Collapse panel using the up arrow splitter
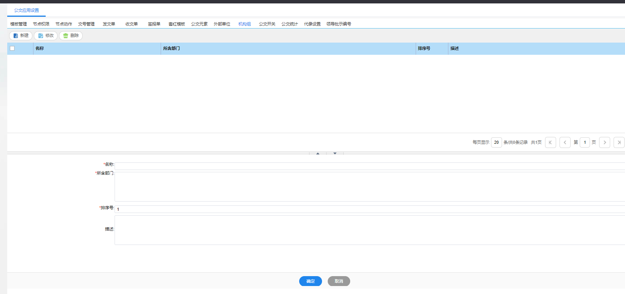Image resolution: width=625 pixels, height=294 pixels. pyautogui.click(x=318, y=153)
